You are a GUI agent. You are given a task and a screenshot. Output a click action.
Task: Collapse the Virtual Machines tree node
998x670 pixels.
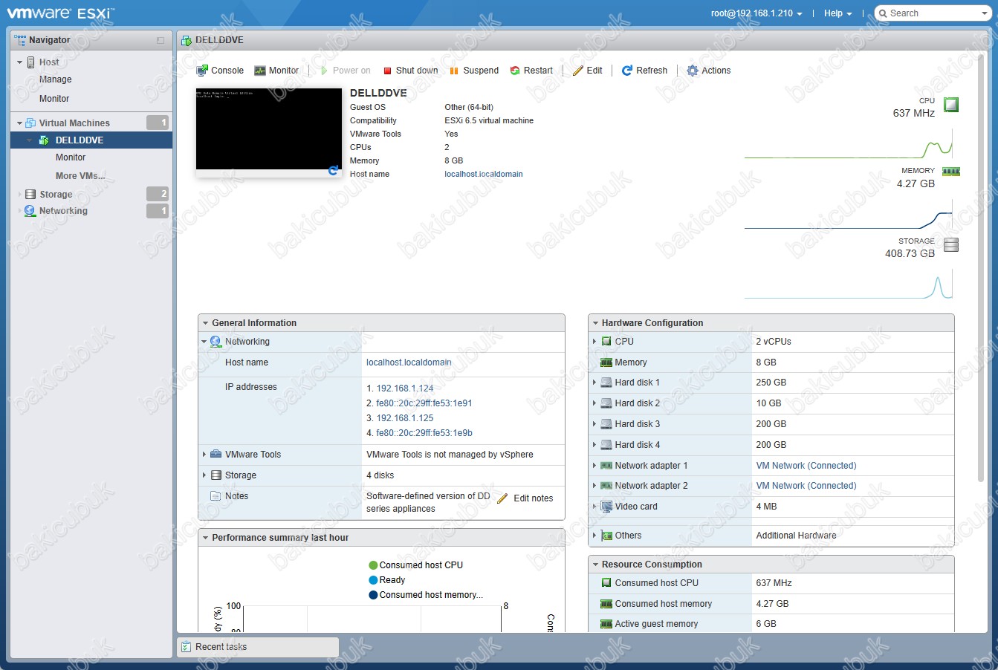(19, 123)
